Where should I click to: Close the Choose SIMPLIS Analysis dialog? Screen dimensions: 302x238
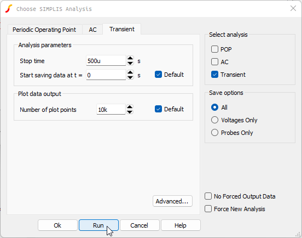click(293, 8)
